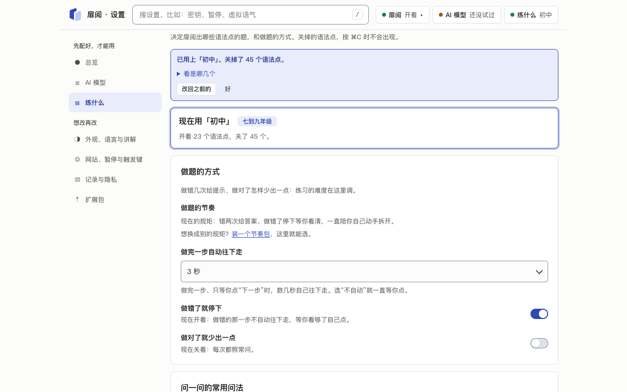Follow the 装一个节奏包 link
Screen dimensions: 627x392
251,234
